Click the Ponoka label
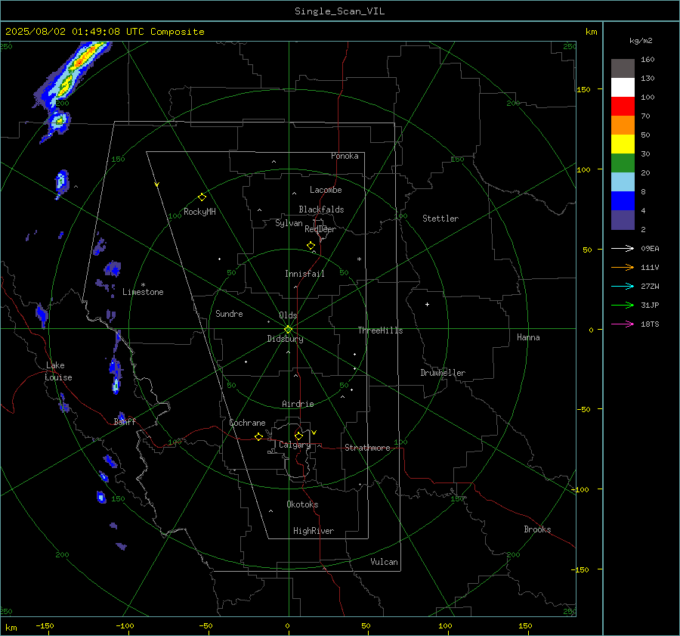680x636 pixels. pyautogui.click(x=345, y=156)
